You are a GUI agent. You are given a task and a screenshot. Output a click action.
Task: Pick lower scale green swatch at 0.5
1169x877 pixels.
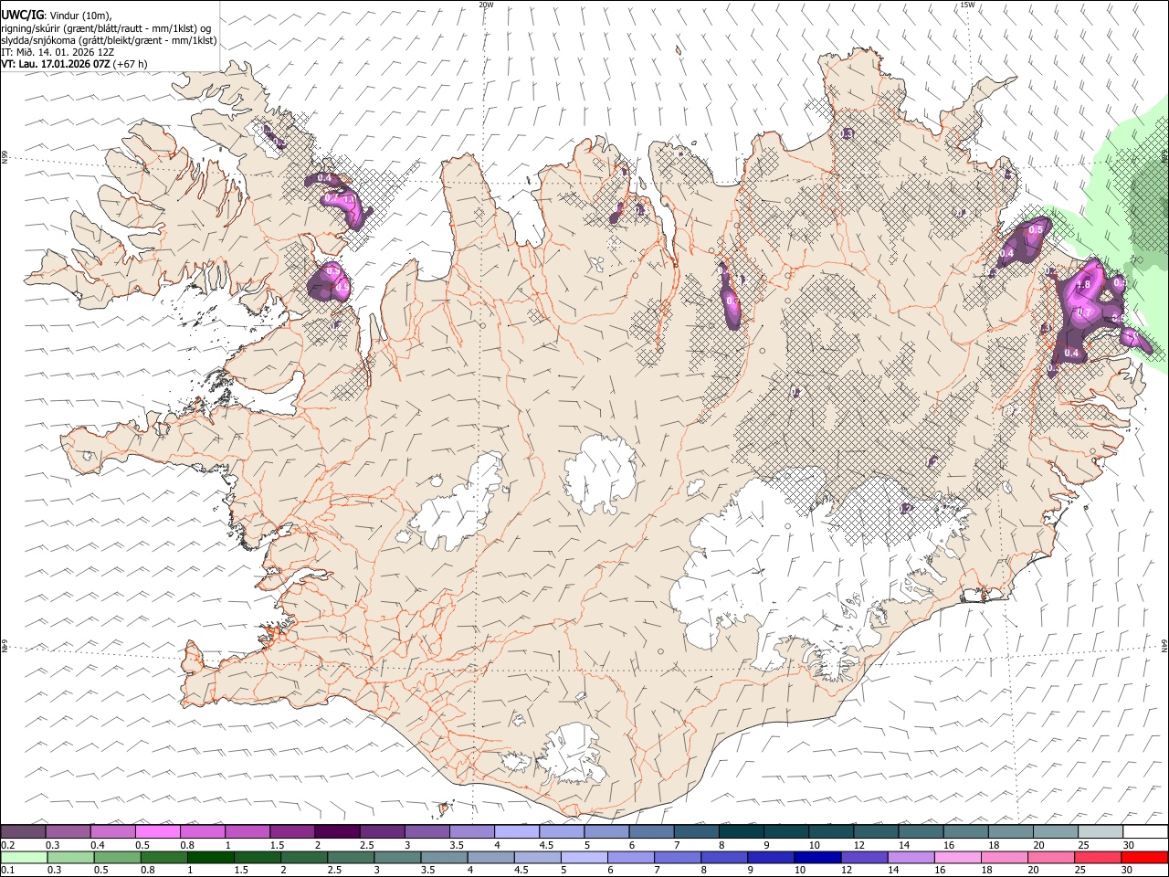click(117, 857)
